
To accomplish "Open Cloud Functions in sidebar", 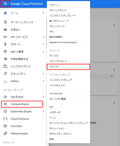I will 20,119.
